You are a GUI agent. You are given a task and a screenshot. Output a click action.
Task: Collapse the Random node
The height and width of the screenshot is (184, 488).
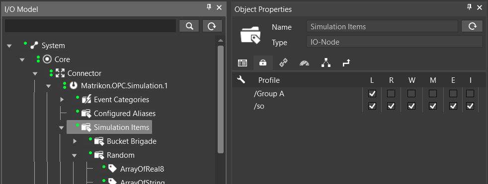pos(75,156)
